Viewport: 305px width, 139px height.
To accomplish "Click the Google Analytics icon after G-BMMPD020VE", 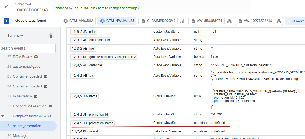I will pyautogui.click(x=182, y=21).
